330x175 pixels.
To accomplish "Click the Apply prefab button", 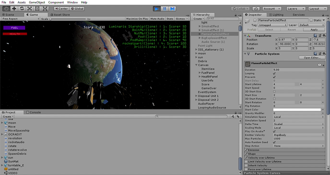I will (314, 30).
